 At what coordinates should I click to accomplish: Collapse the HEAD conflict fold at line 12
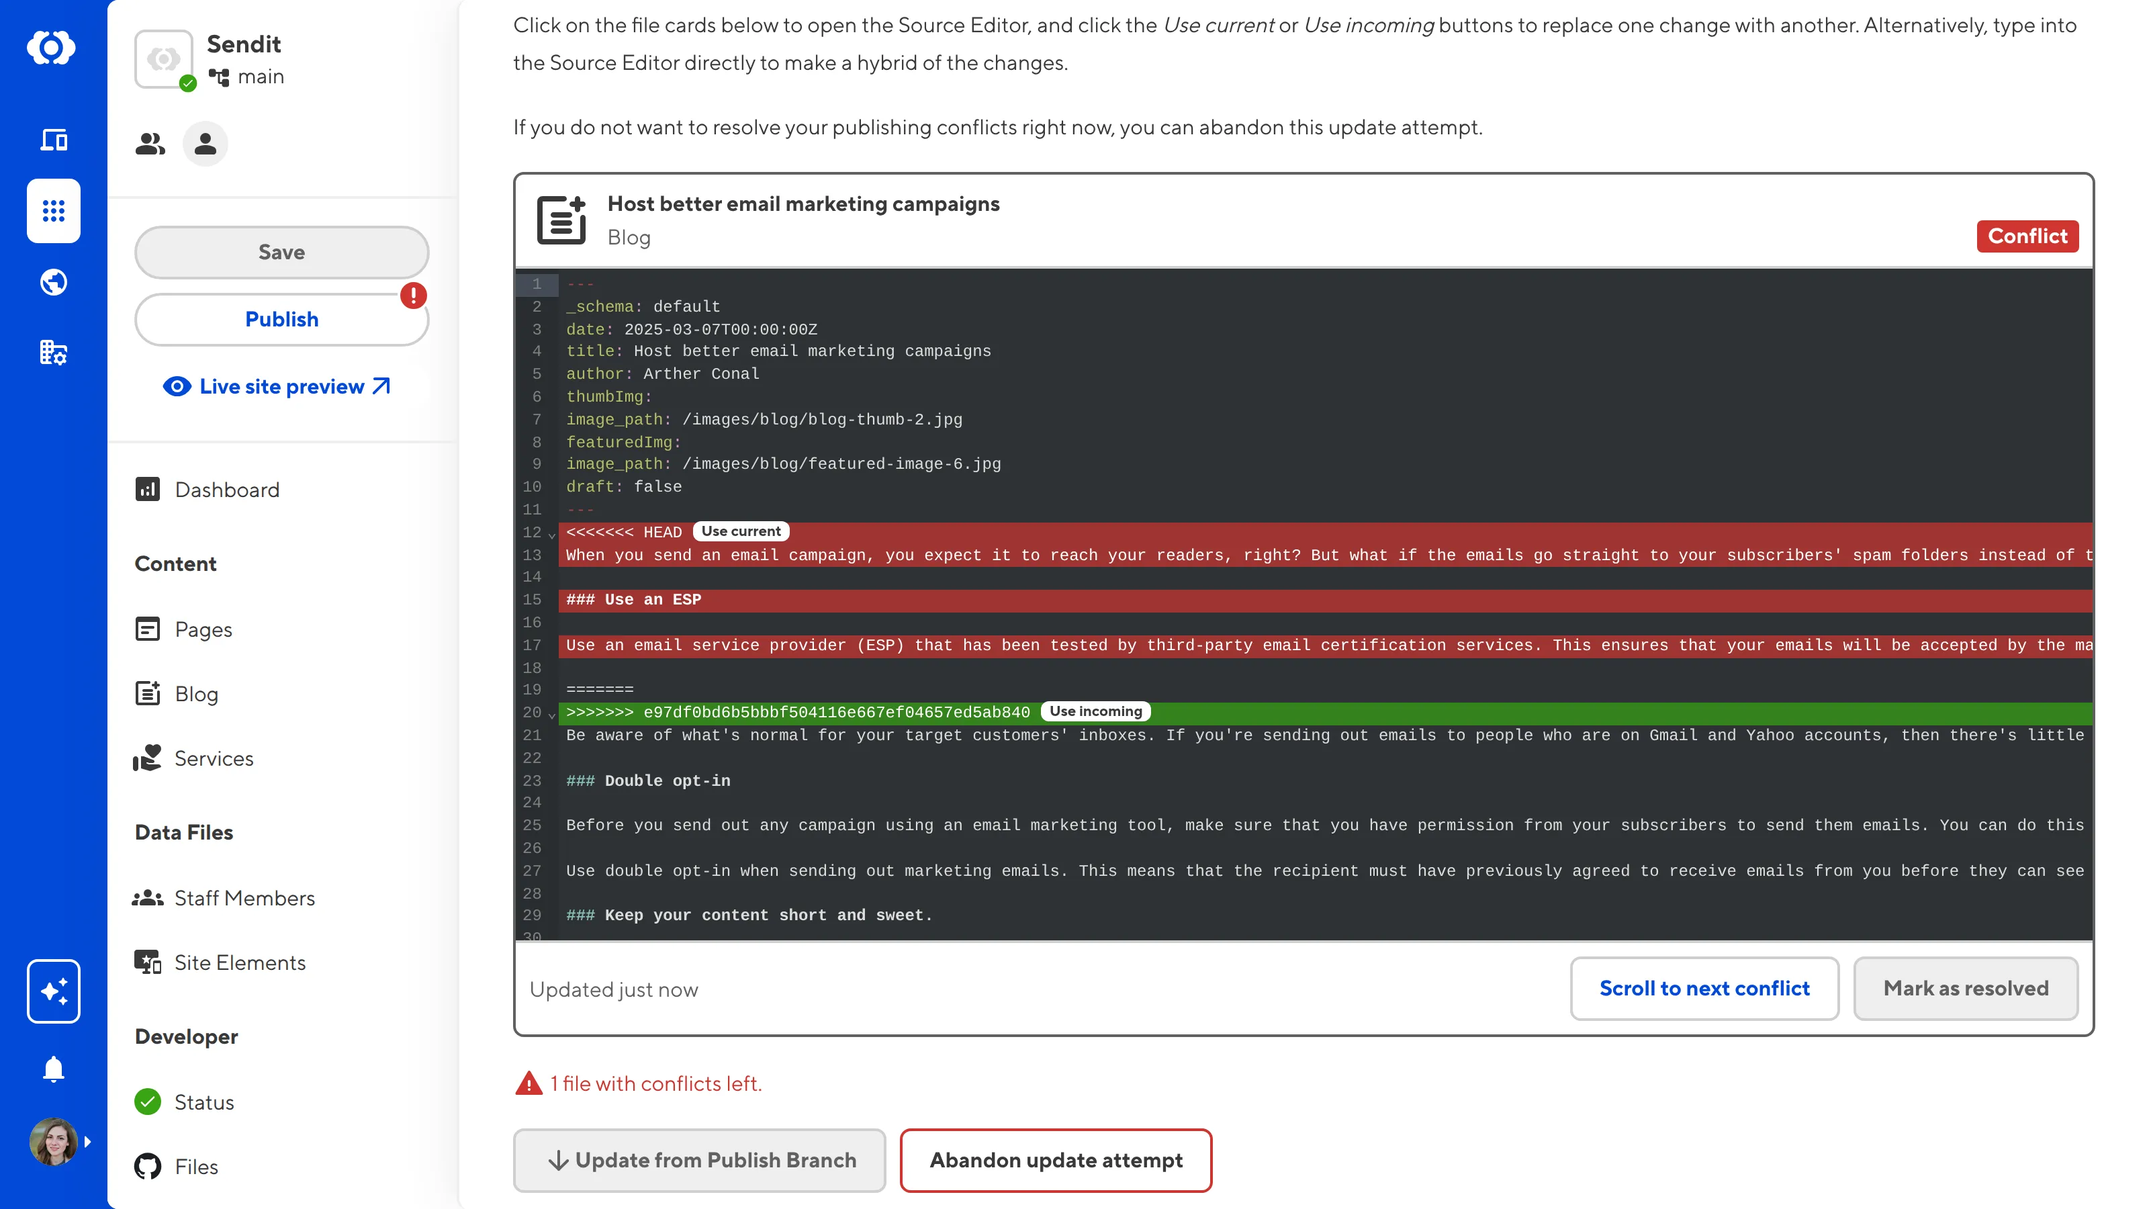pos(551,535)
